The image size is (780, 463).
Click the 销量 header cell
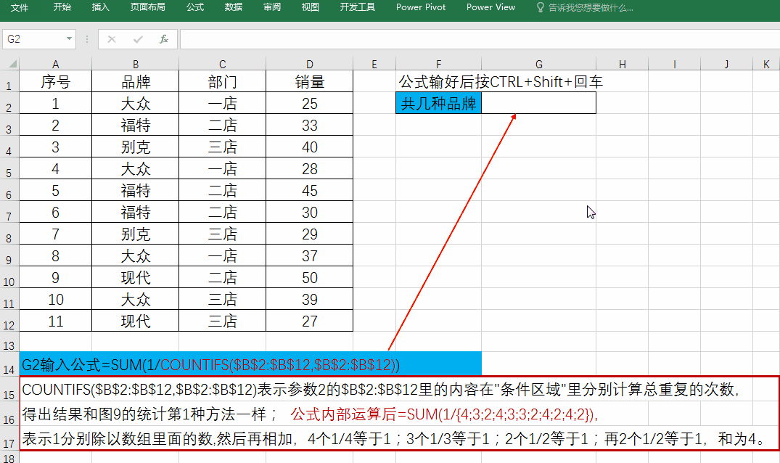pyautogui.click(x=309, y=81)
